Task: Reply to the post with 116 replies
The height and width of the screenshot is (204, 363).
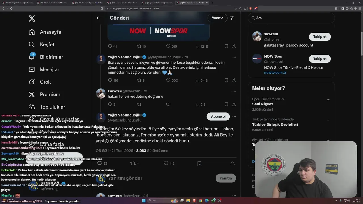Action: coord(110,80)
